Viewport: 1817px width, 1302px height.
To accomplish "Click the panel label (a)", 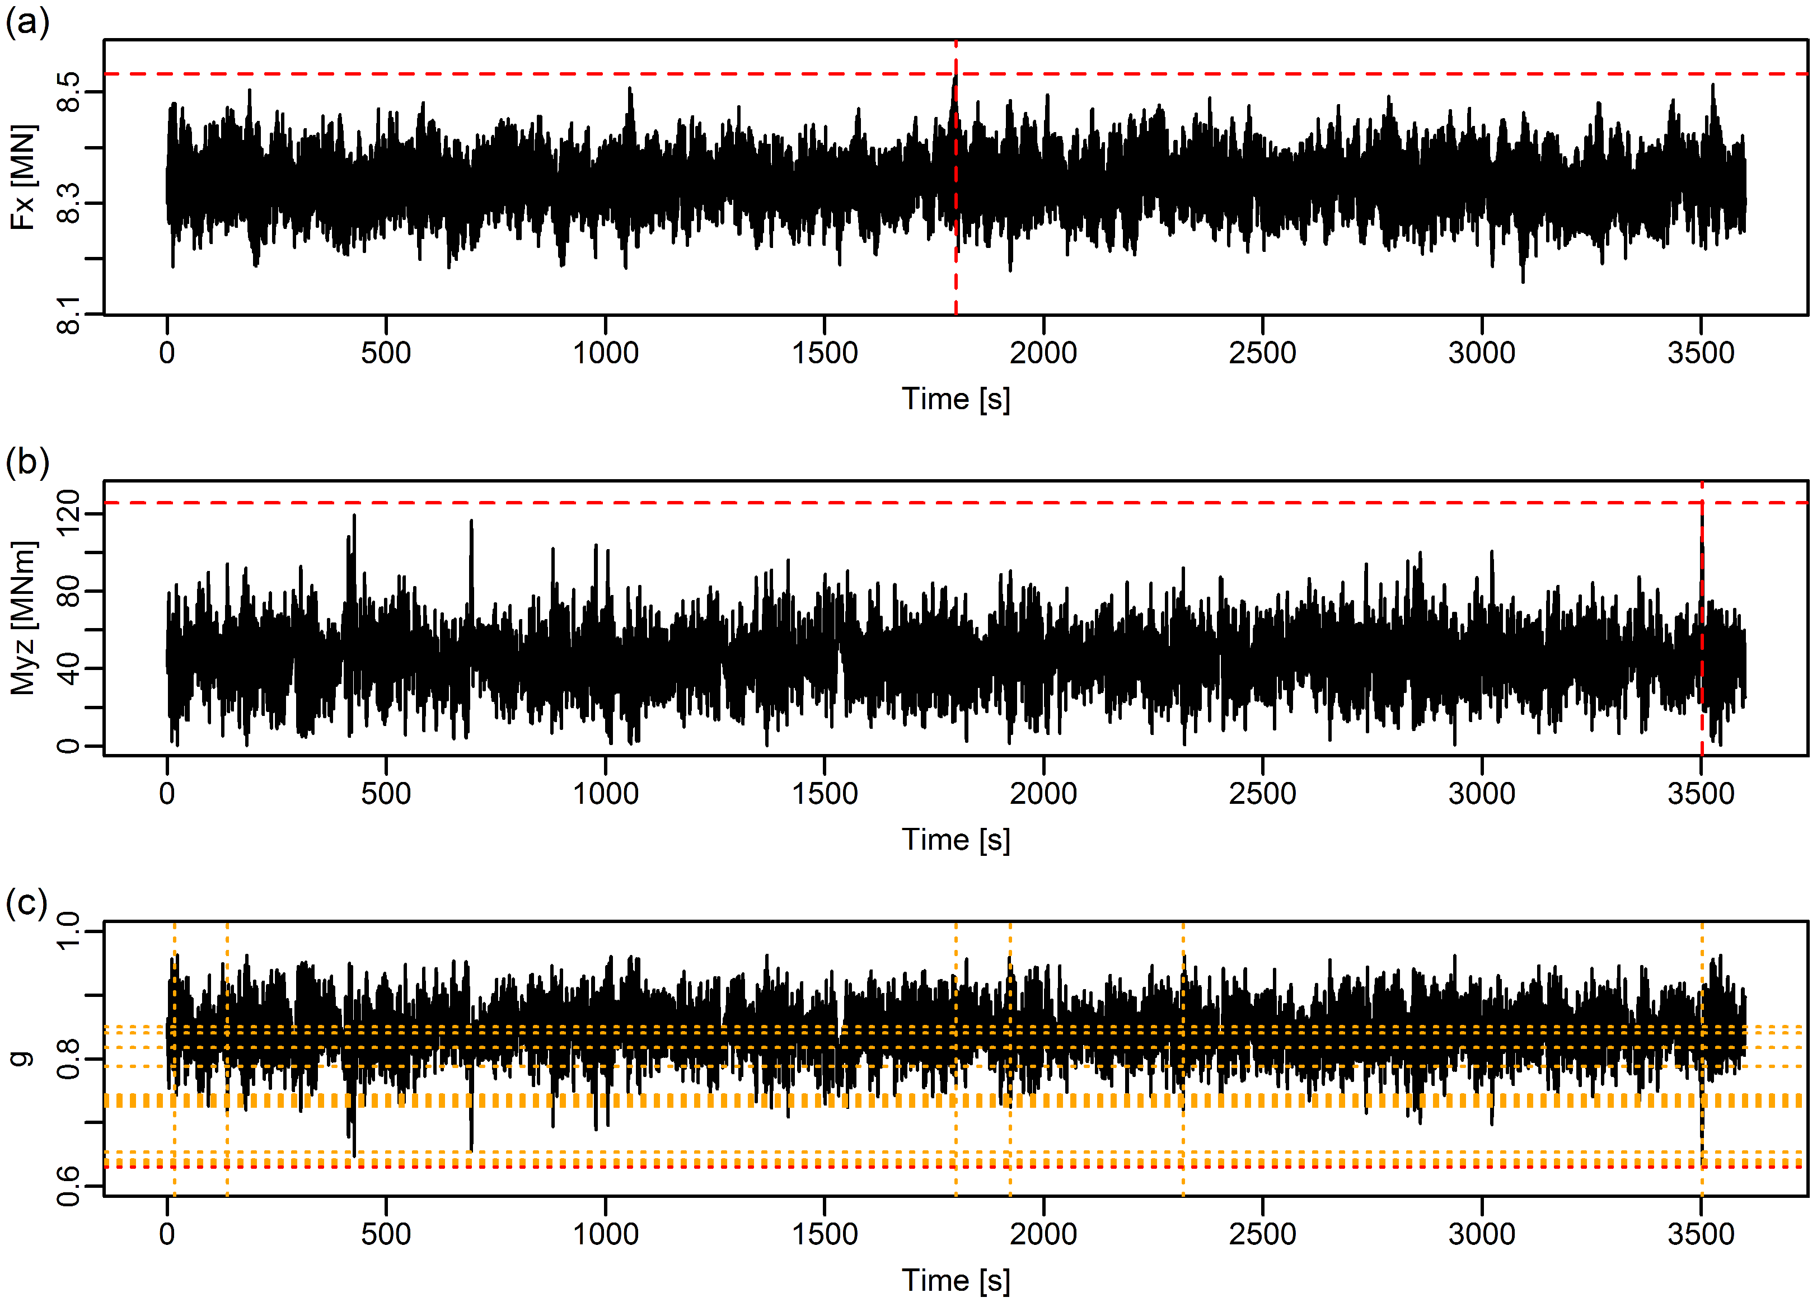I will coord(27,21).
